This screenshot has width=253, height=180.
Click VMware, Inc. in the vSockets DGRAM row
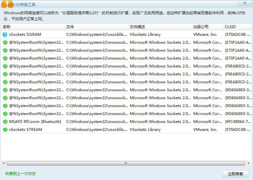[x=205, y=34]
